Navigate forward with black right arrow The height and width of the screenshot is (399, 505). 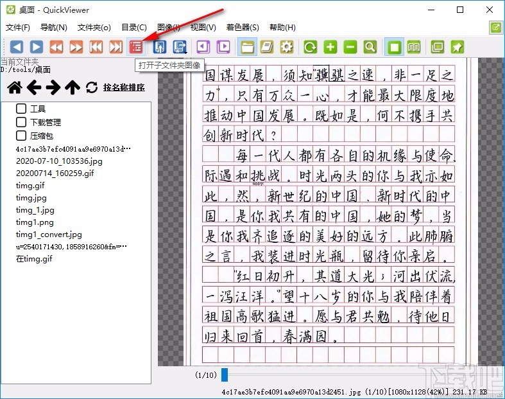[x=53, y=87]
